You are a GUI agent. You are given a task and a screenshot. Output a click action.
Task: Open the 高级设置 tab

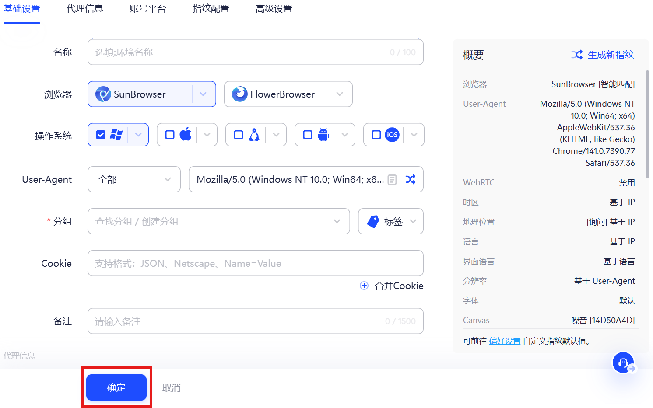(274, 8)
